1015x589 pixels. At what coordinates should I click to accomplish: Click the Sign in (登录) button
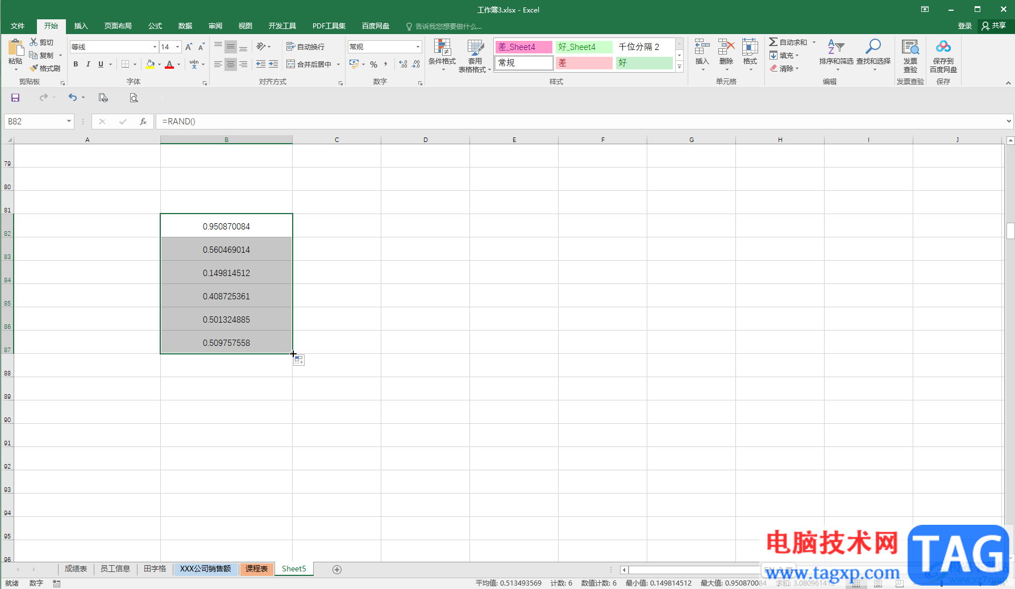pos(965,26)
